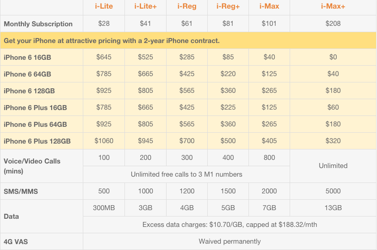377x250 pixels.
Task: Select the unlimited free calls to M1 numbers text
Action: click(x=186, y=174)
